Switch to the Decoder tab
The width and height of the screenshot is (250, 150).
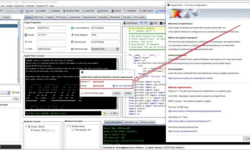(x=127, y=17)
